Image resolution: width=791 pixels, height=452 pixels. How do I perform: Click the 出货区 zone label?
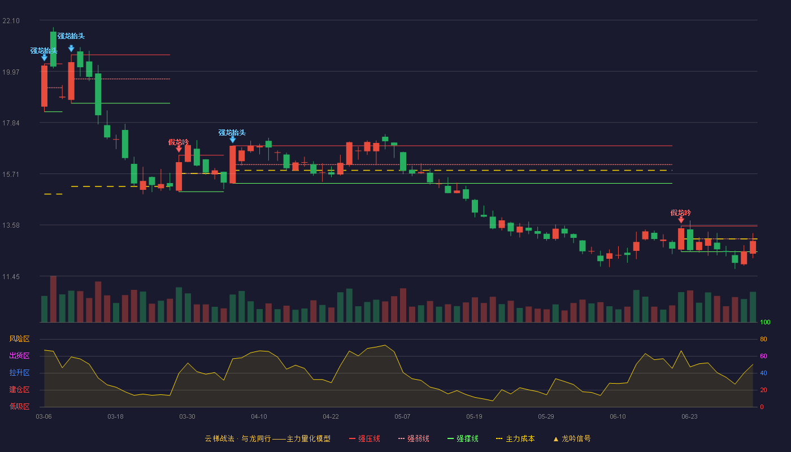[19, 356]
